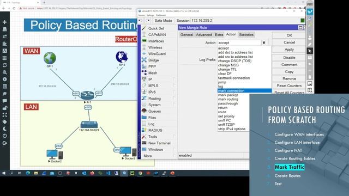
Task: Click the refresh topology icon in EVE-NG sidebar
Action: pos(4,65)
